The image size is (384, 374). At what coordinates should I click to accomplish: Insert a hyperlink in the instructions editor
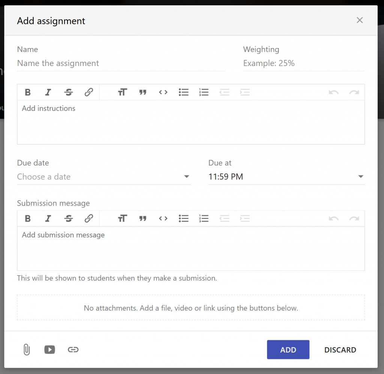point(89,92)
